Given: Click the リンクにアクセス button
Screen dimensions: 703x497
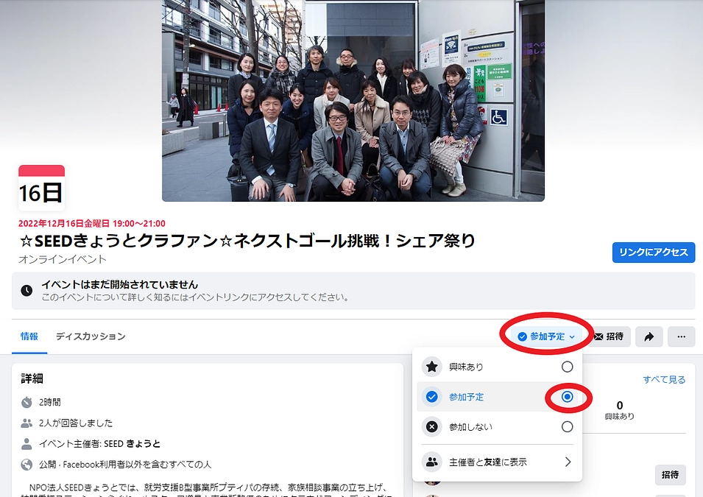Looking at the screenshot, I should [x=653, y=252].
